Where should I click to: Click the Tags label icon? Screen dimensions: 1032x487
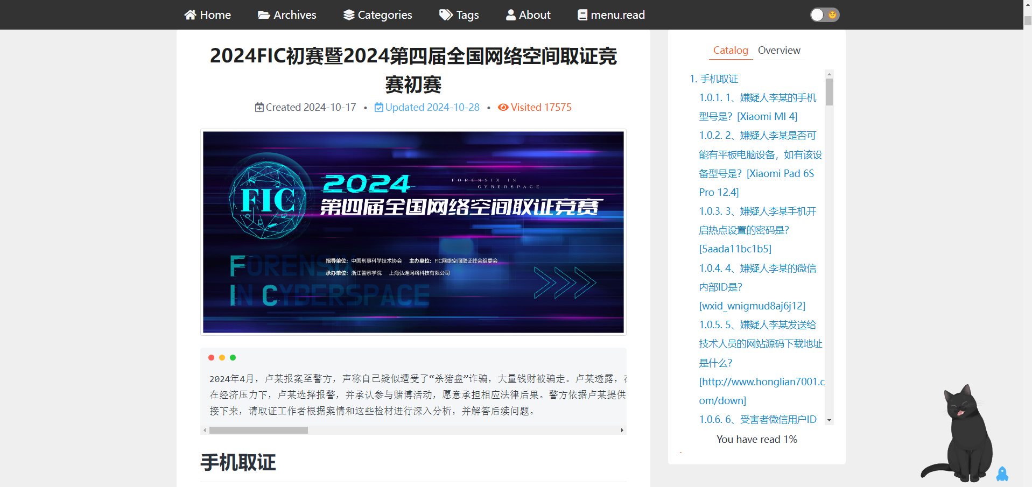[446, 15]
